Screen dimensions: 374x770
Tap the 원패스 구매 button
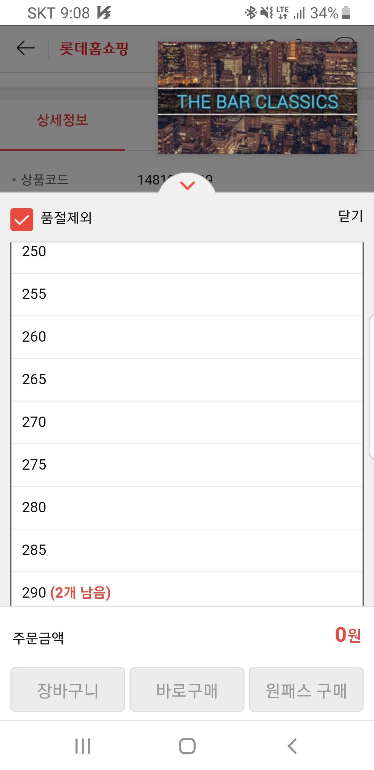point(306,689)
